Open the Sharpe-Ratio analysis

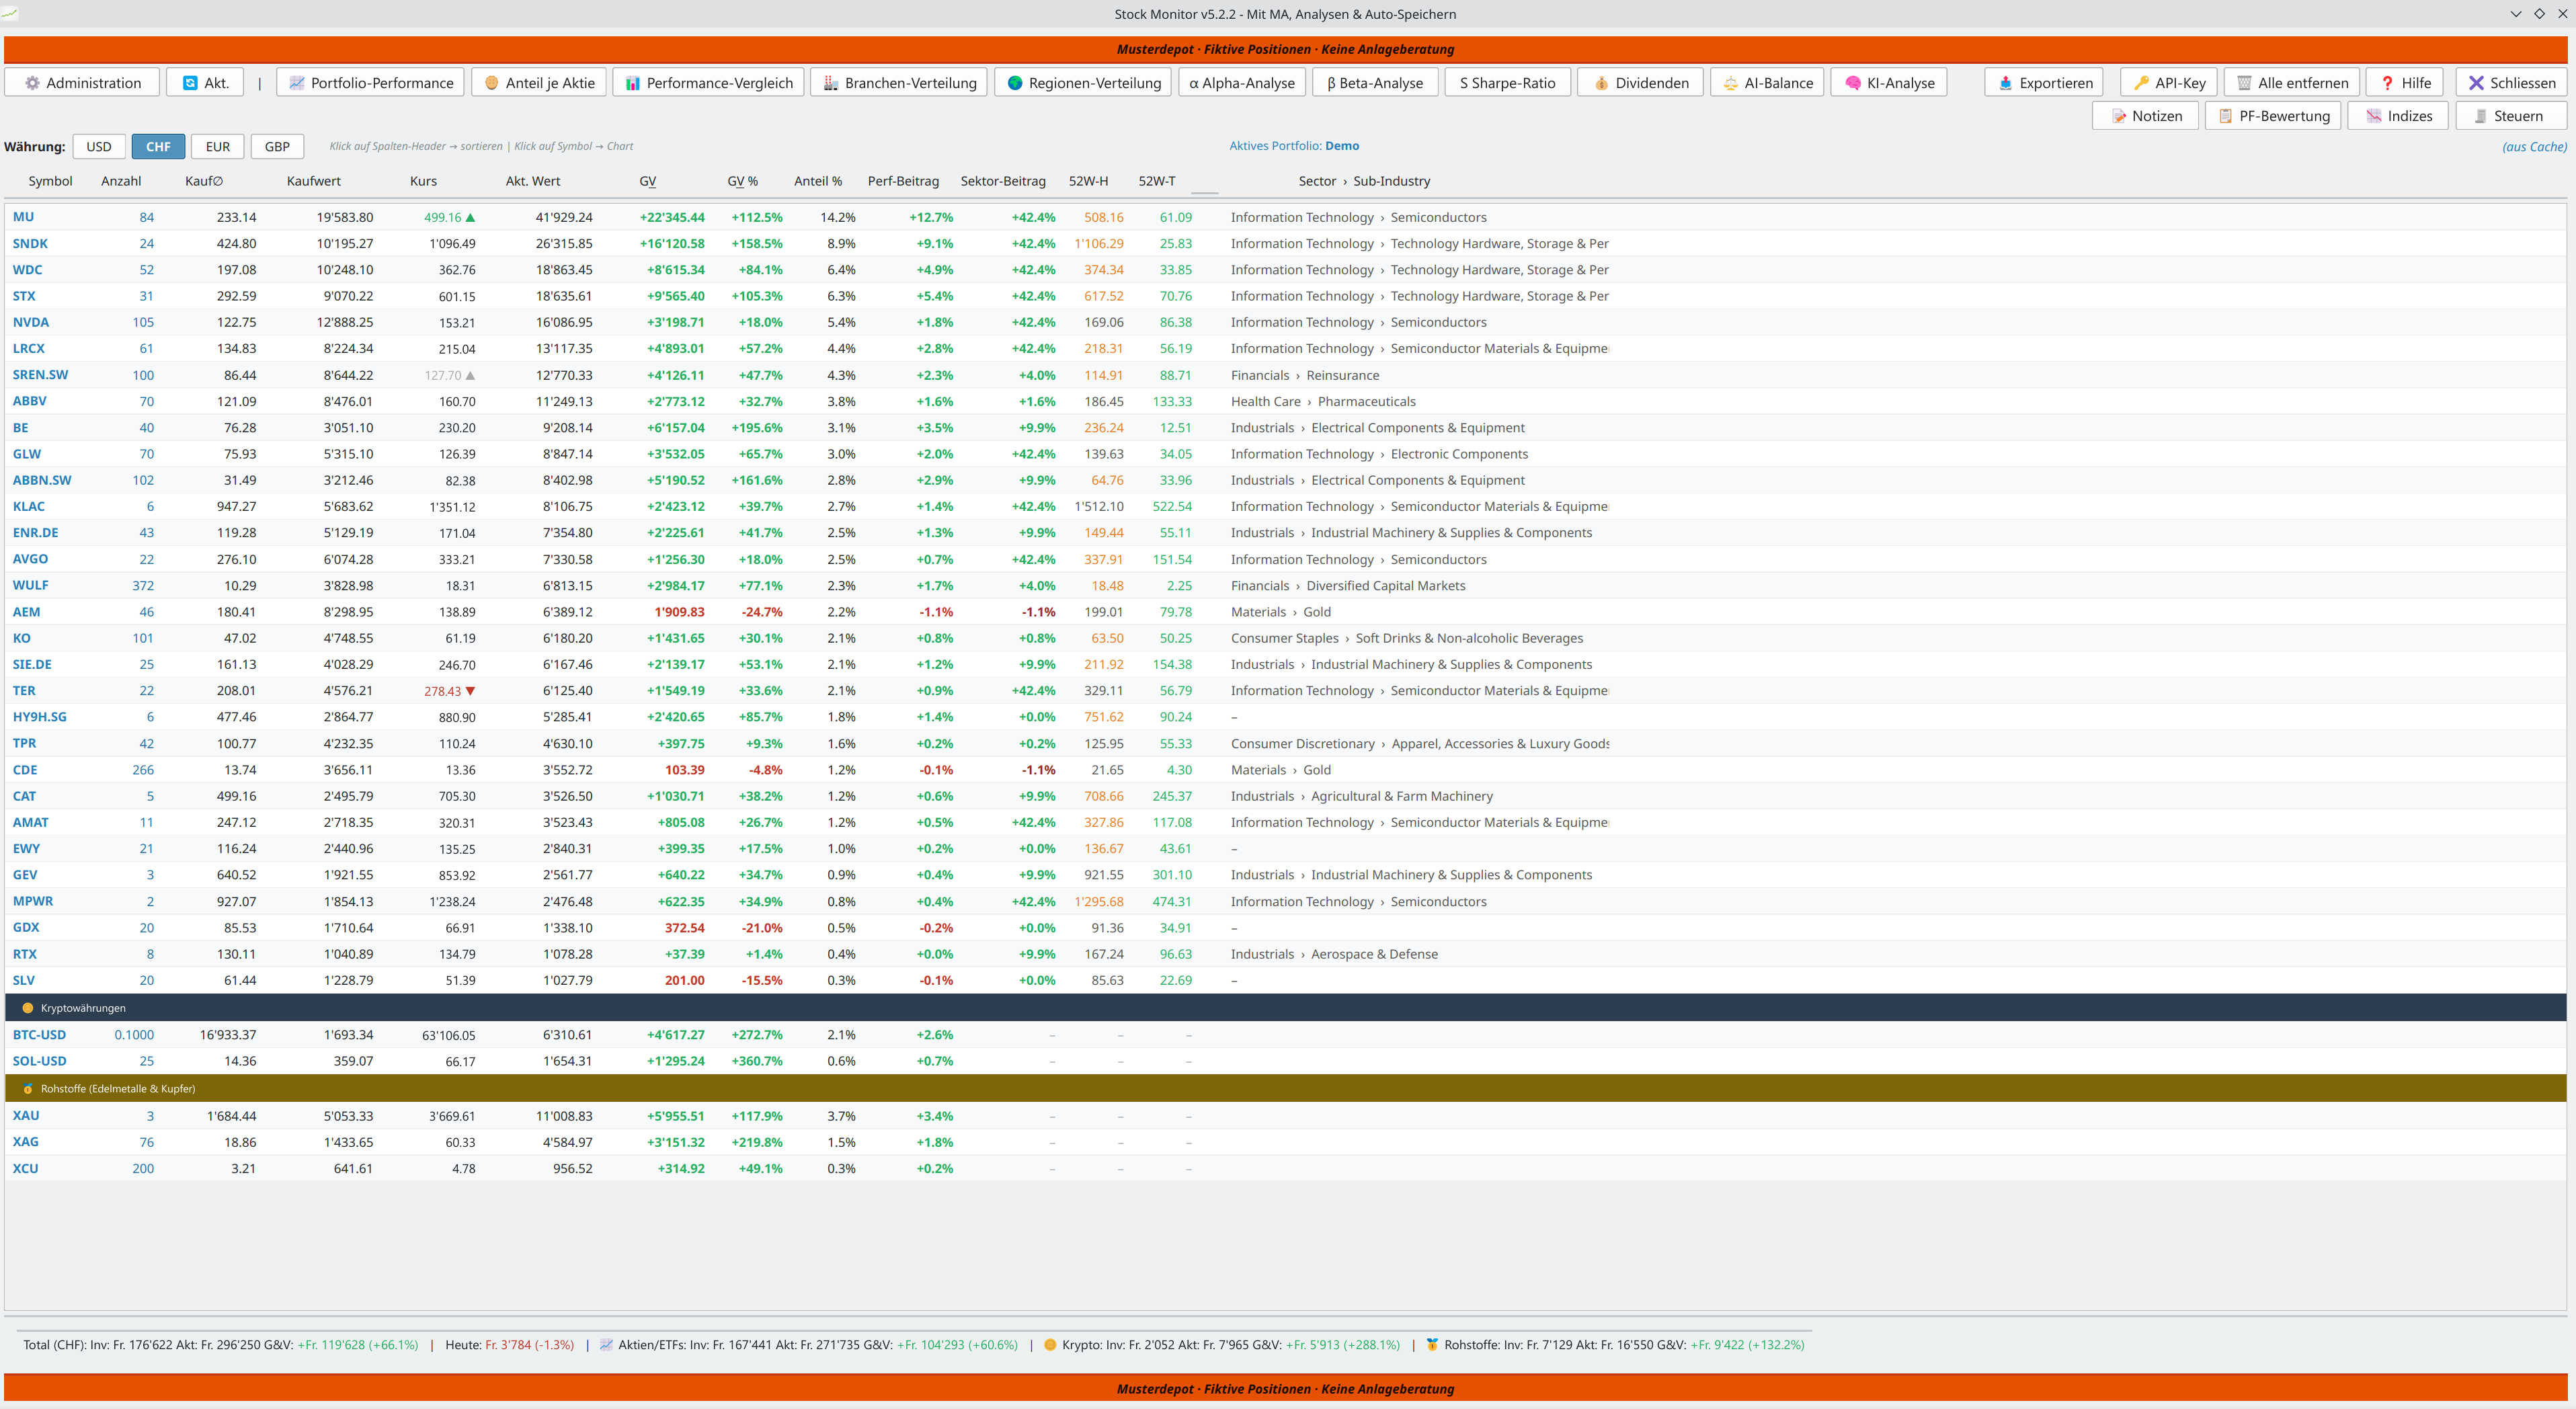(1507, 83)
